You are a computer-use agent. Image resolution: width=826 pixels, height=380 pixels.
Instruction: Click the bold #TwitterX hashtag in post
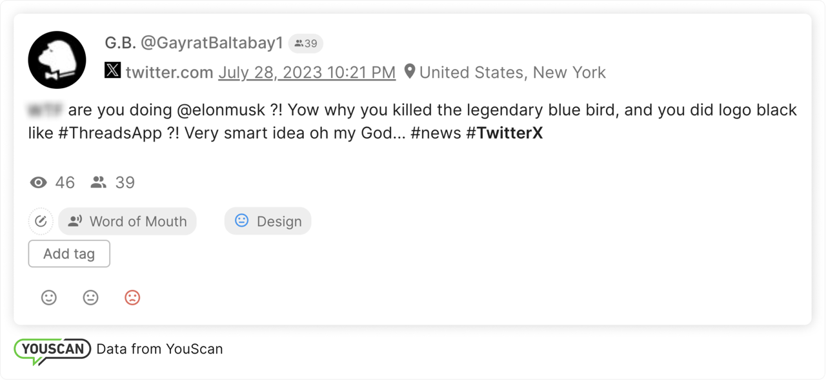coord(504,134)
